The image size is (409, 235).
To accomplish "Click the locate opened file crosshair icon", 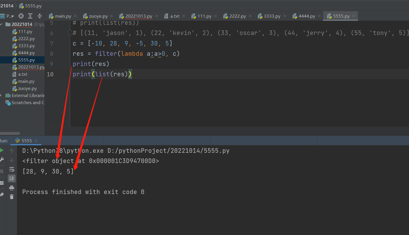I will point(21,16).
